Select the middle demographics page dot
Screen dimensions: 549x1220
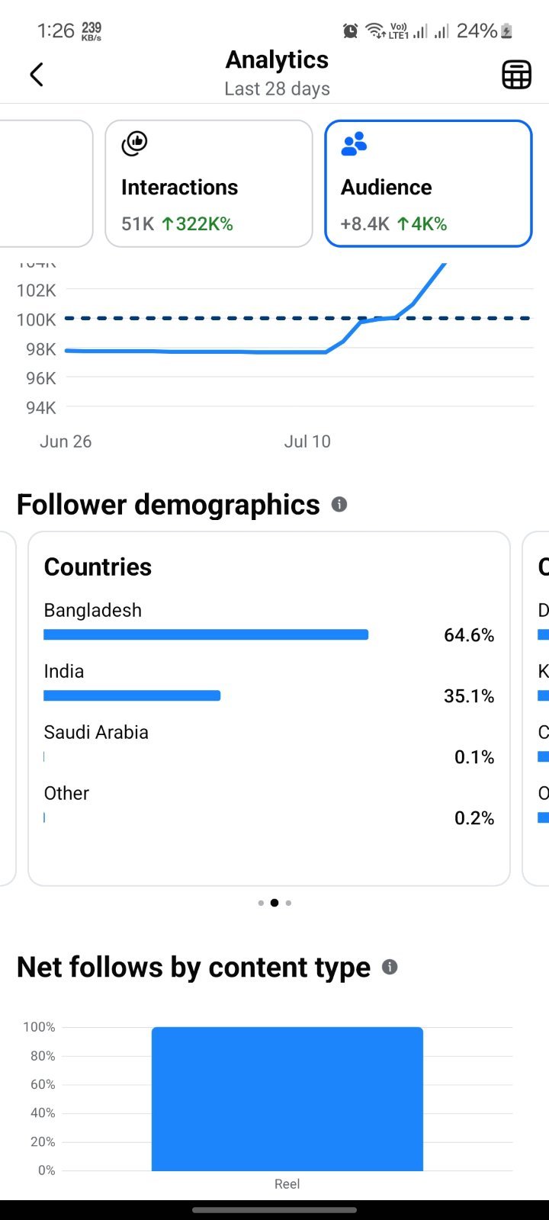pyautogui.click(x=274, y=903)
